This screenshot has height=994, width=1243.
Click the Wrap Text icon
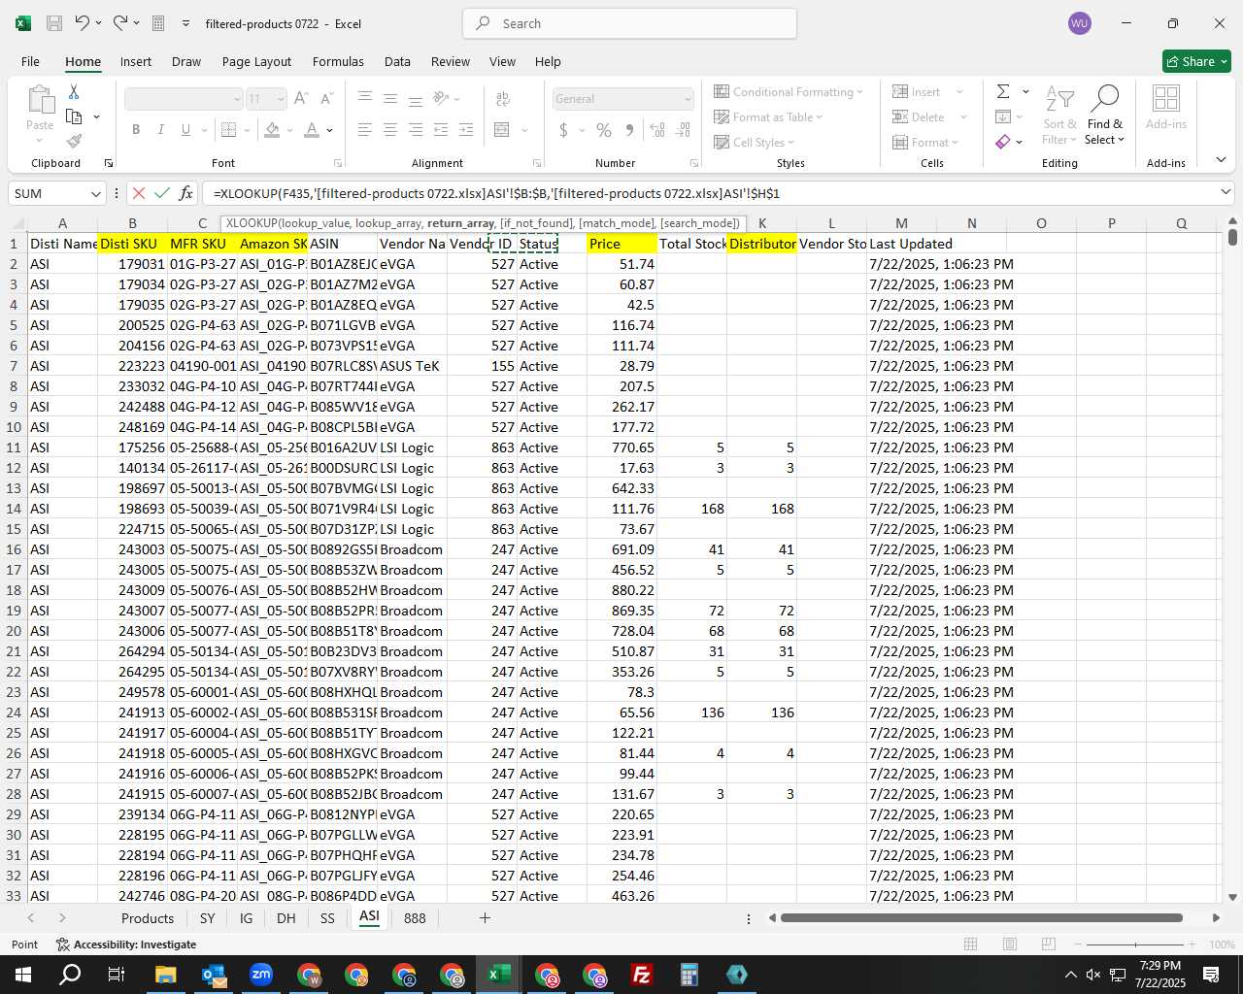click(503, 98)
